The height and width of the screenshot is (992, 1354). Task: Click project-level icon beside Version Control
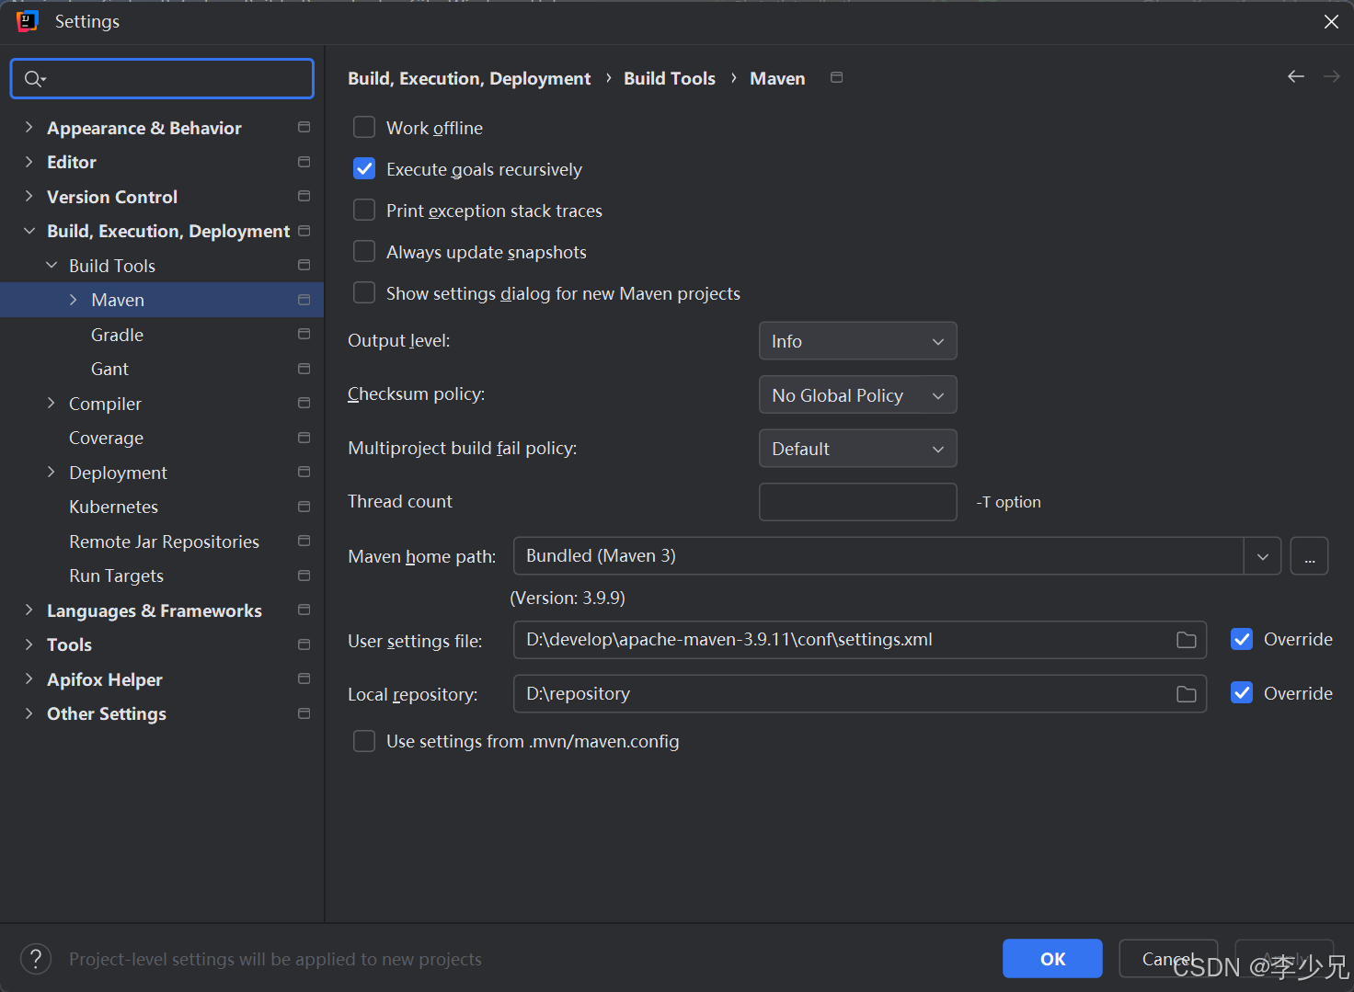pos(304,196)
